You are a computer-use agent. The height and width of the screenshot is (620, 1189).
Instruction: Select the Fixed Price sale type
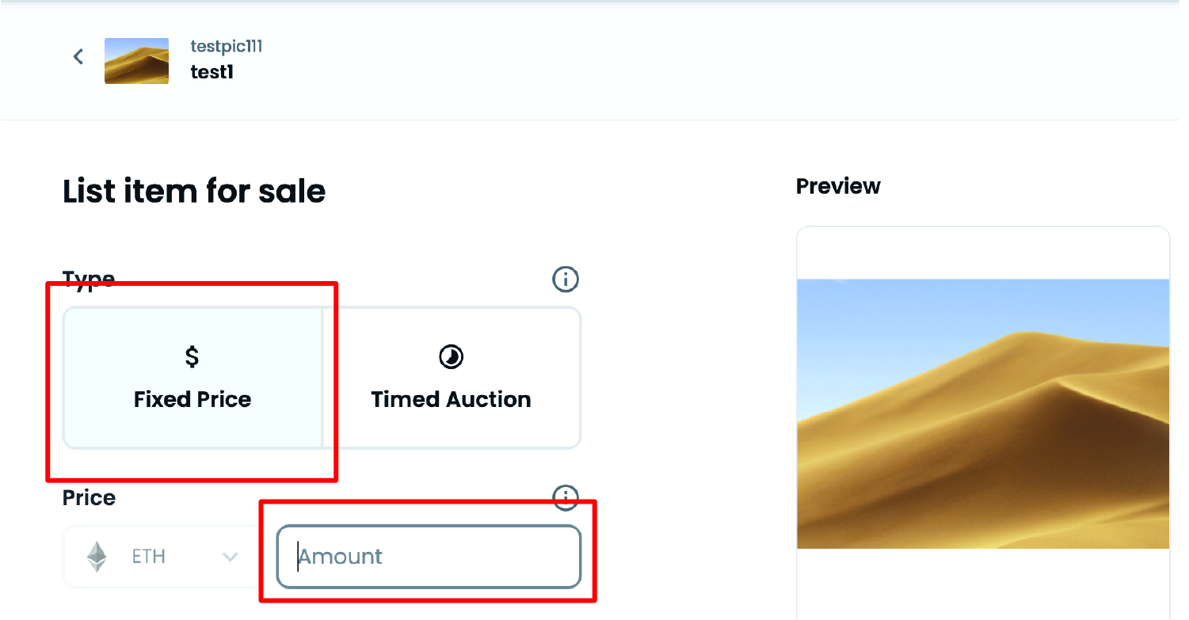coord(192,378)
